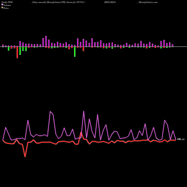Click the Volume legend color swatch
The height and width of the screenshot is (187, 187).
2,4
